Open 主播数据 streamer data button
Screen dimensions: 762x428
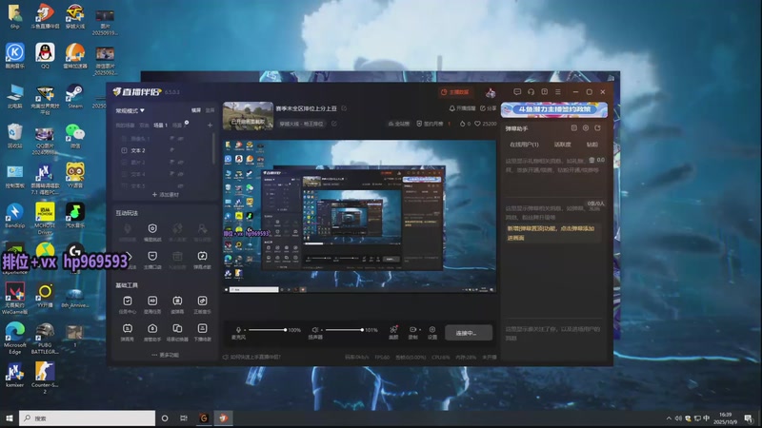455,91
